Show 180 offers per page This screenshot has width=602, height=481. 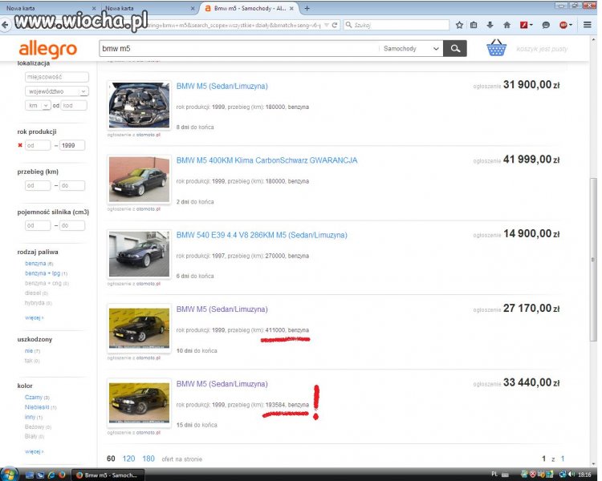tap(148, 459)
